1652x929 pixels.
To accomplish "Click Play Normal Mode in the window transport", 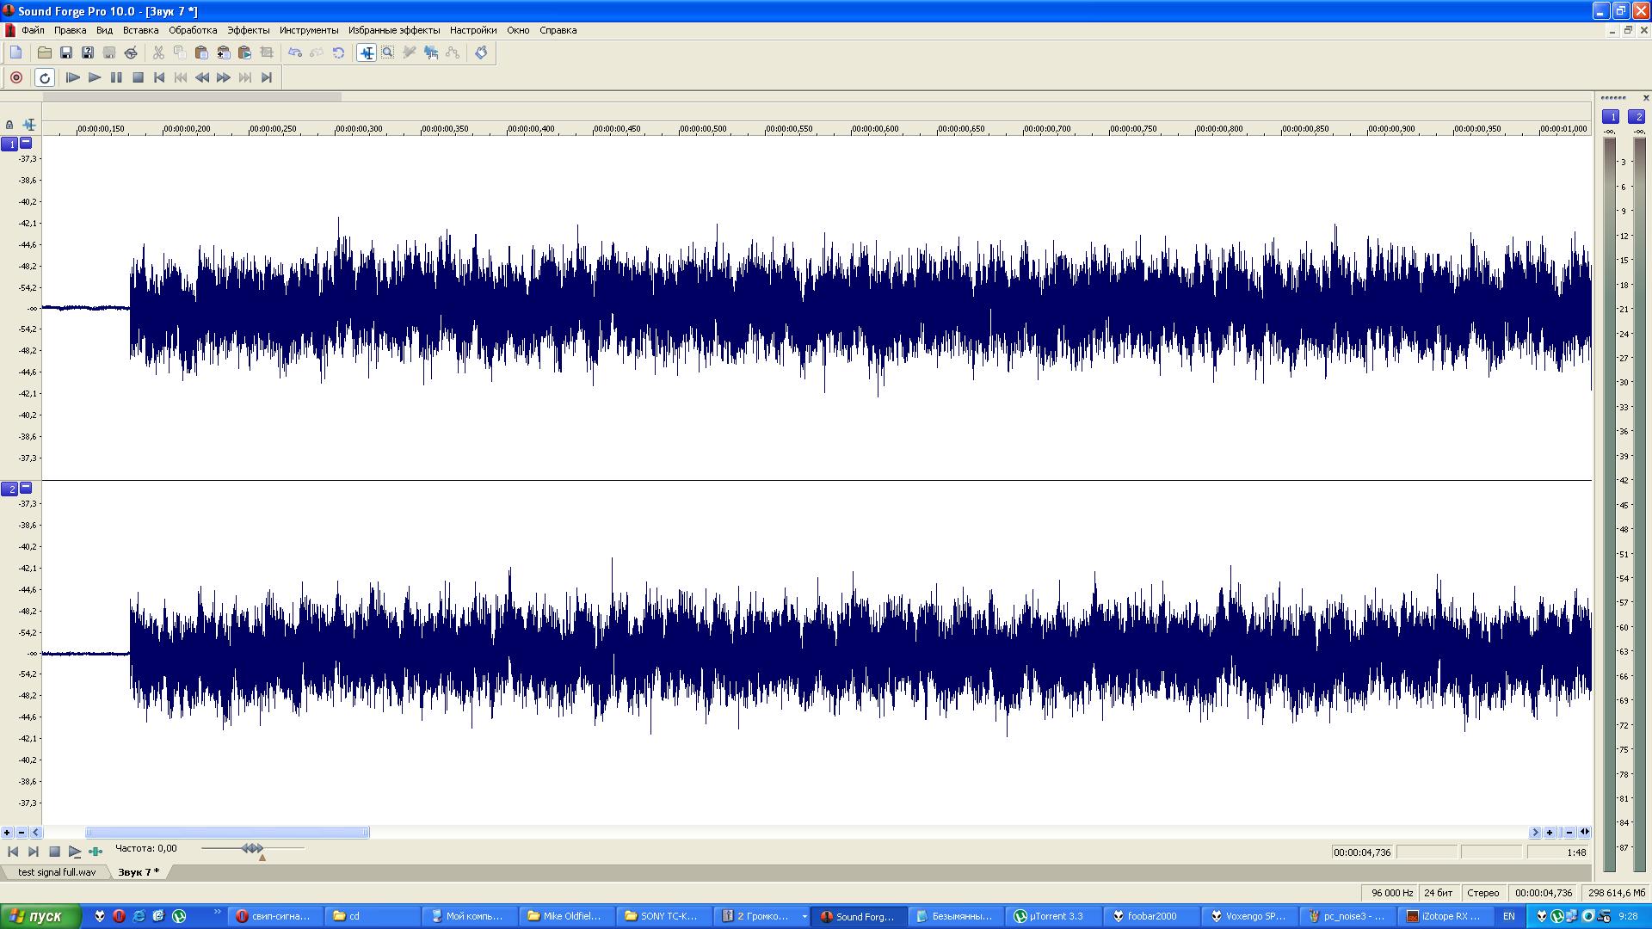I will tap(75, 852).
